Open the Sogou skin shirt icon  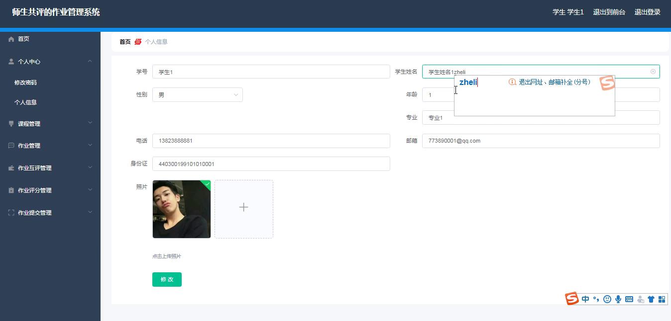651,299
